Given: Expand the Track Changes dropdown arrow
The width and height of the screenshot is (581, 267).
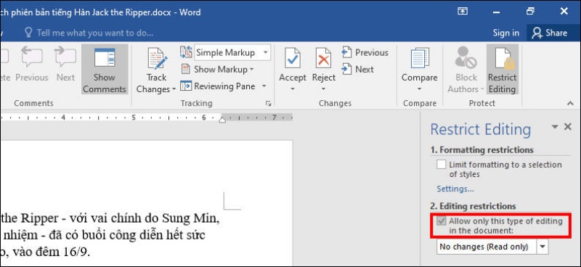Looking at the screenshot, I should [174, 90].
